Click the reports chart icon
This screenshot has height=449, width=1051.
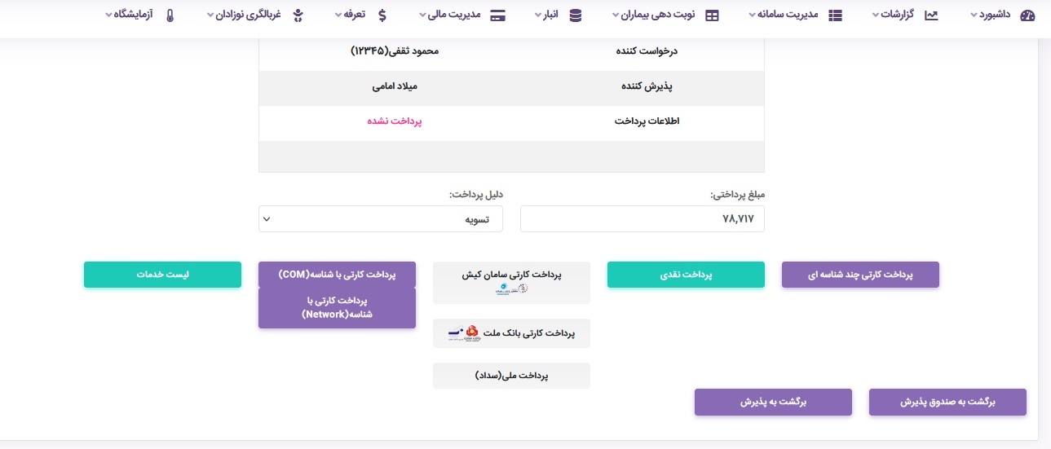tap(931, 15)
